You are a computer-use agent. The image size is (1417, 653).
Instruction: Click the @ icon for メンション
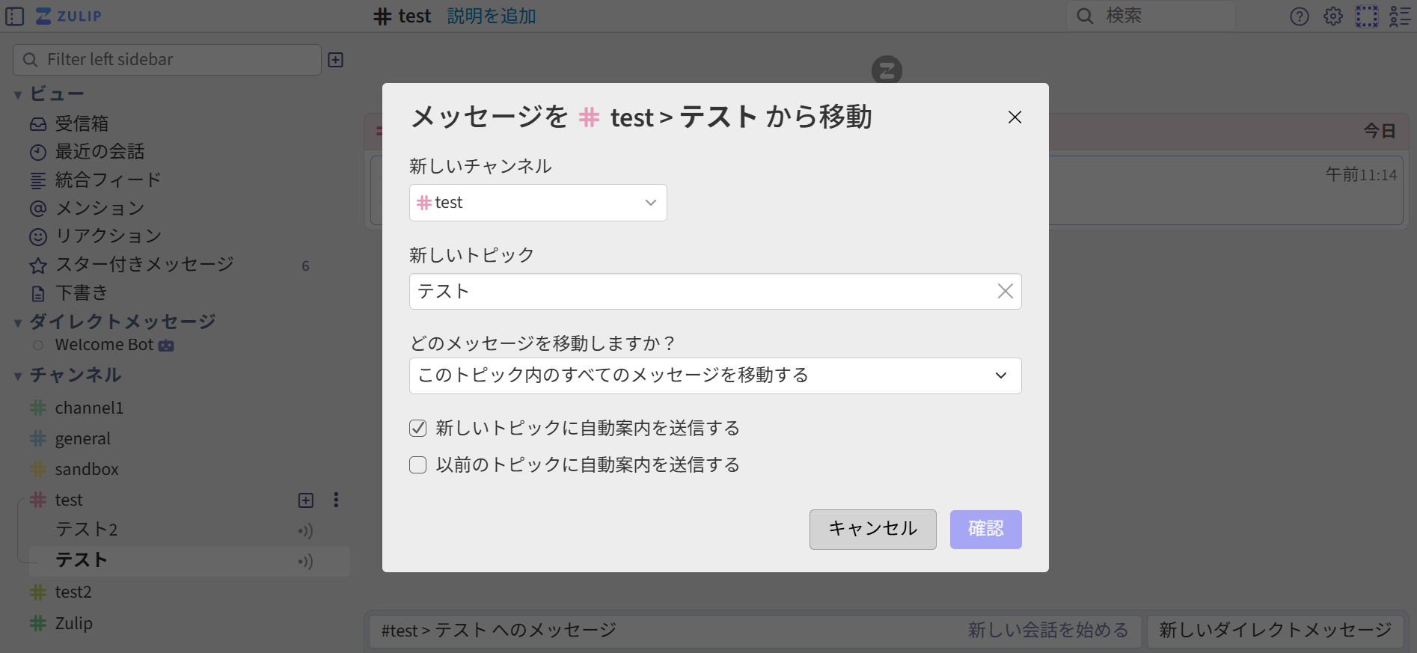pos(38,209)
